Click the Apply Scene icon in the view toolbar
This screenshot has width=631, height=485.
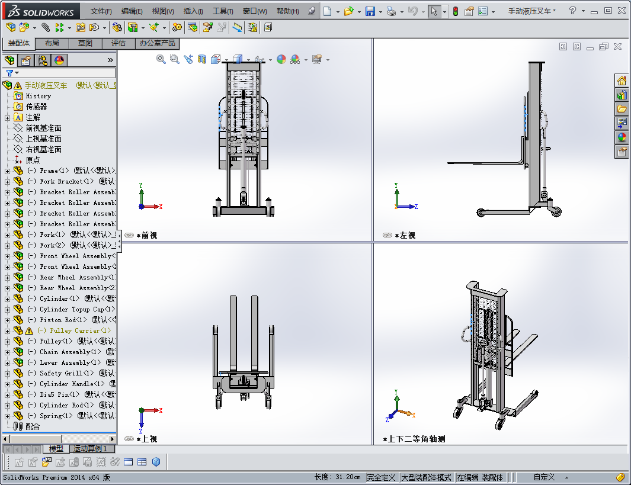(x=294, y=59)
